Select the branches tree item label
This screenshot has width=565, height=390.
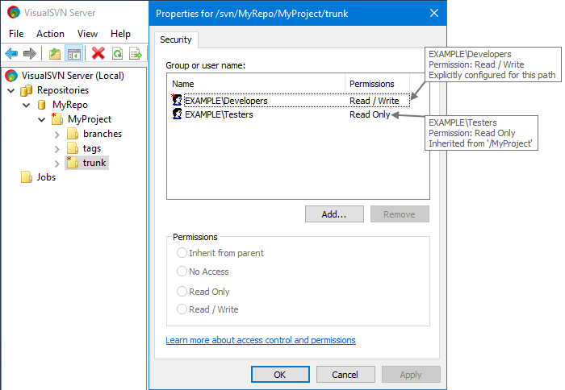(x=103, y=134)
